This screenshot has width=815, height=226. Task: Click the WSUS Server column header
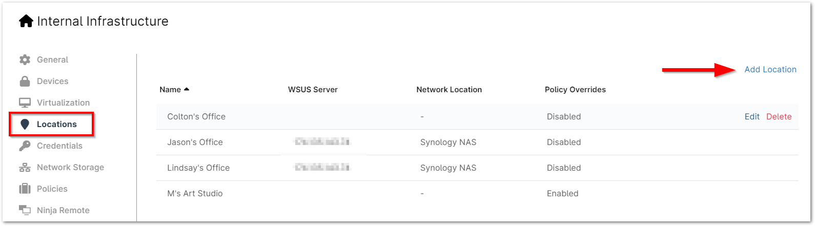point(313,90)
